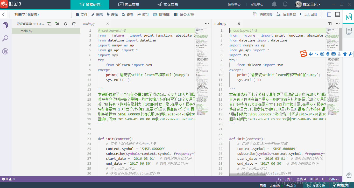Screen dimensions: 354x188
Task: Create a new folder in resource manager
Action: click(x=57, y=24)
